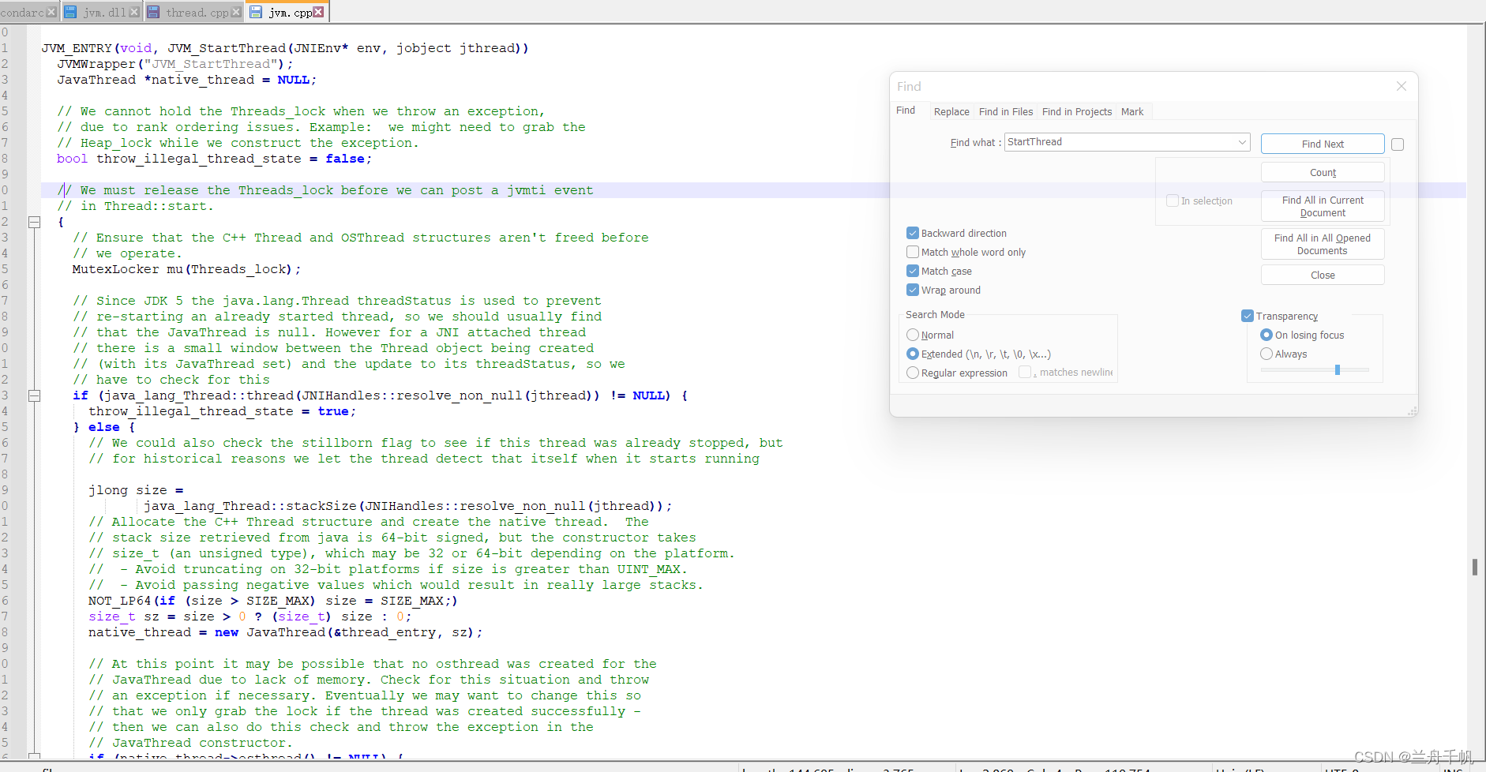Enable Match whole word only
The width and height of the screenshot is (1486, 772).
tap(913, 252)
